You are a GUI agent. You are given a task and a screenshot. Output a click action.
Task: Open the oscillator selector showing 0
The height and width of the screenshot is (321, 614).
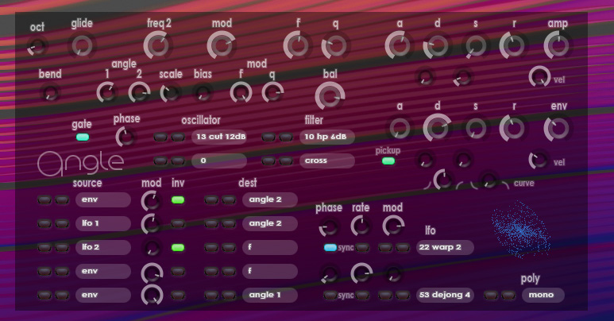point(219,160)
